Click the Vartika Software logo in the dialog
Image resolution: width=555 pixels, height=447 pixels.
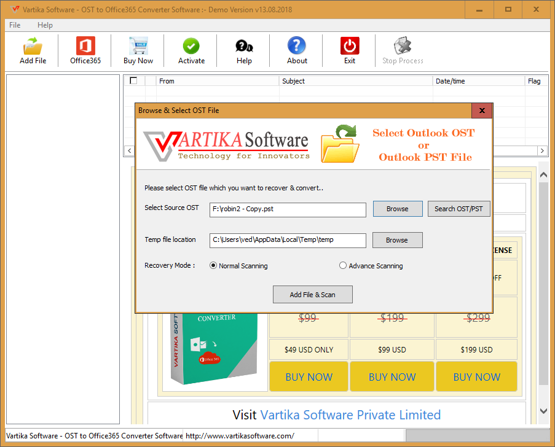pos(227,146)
